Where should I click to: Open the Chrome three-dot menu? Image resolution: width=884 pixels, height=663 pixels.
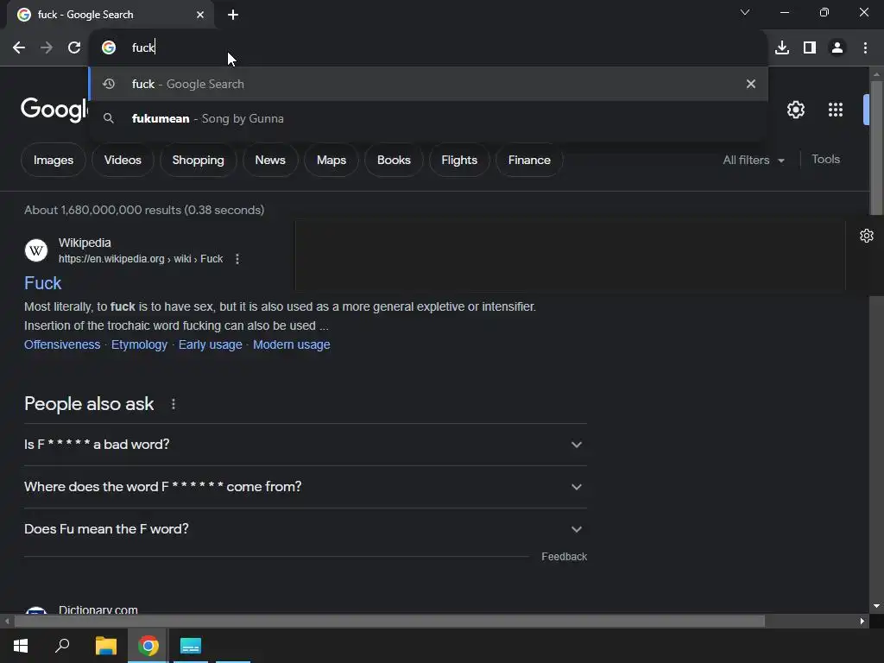[x=865, y=48]
